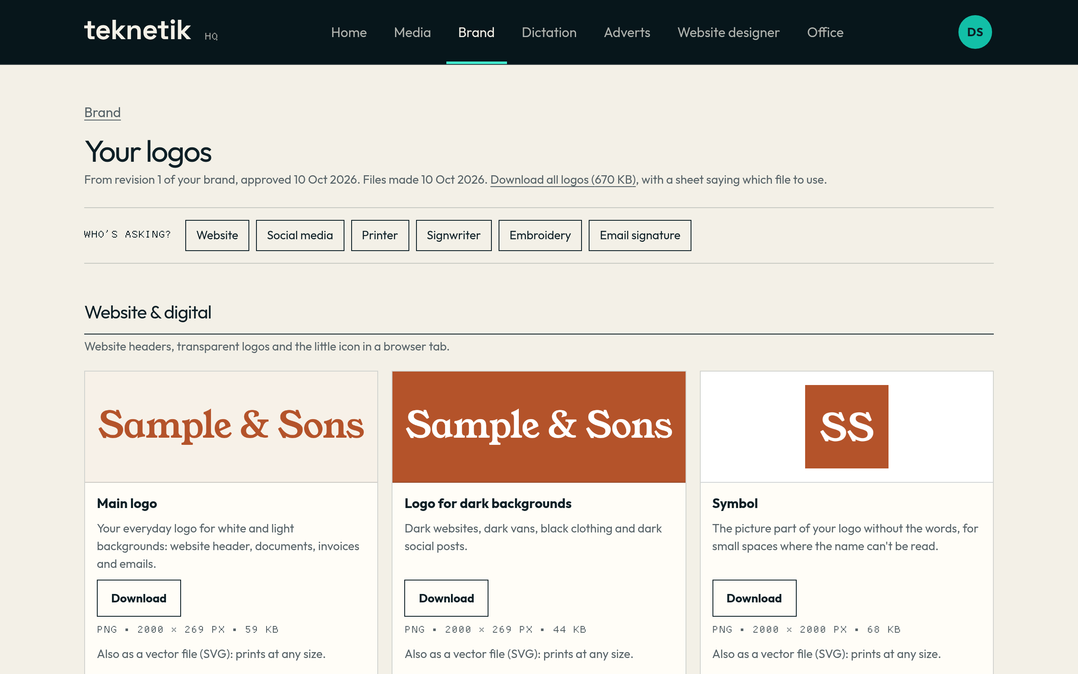
Task: Select the Brand nav tab
Action: (476, 32)
